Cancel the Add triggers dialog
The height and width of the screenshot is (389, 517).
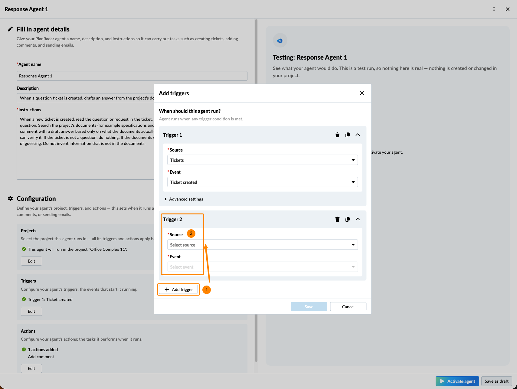348,307
